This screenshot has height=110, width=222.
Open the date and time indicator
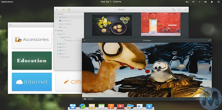tap(111, 2)
